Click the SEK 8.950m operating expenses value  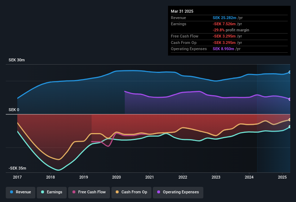point(223,49)
